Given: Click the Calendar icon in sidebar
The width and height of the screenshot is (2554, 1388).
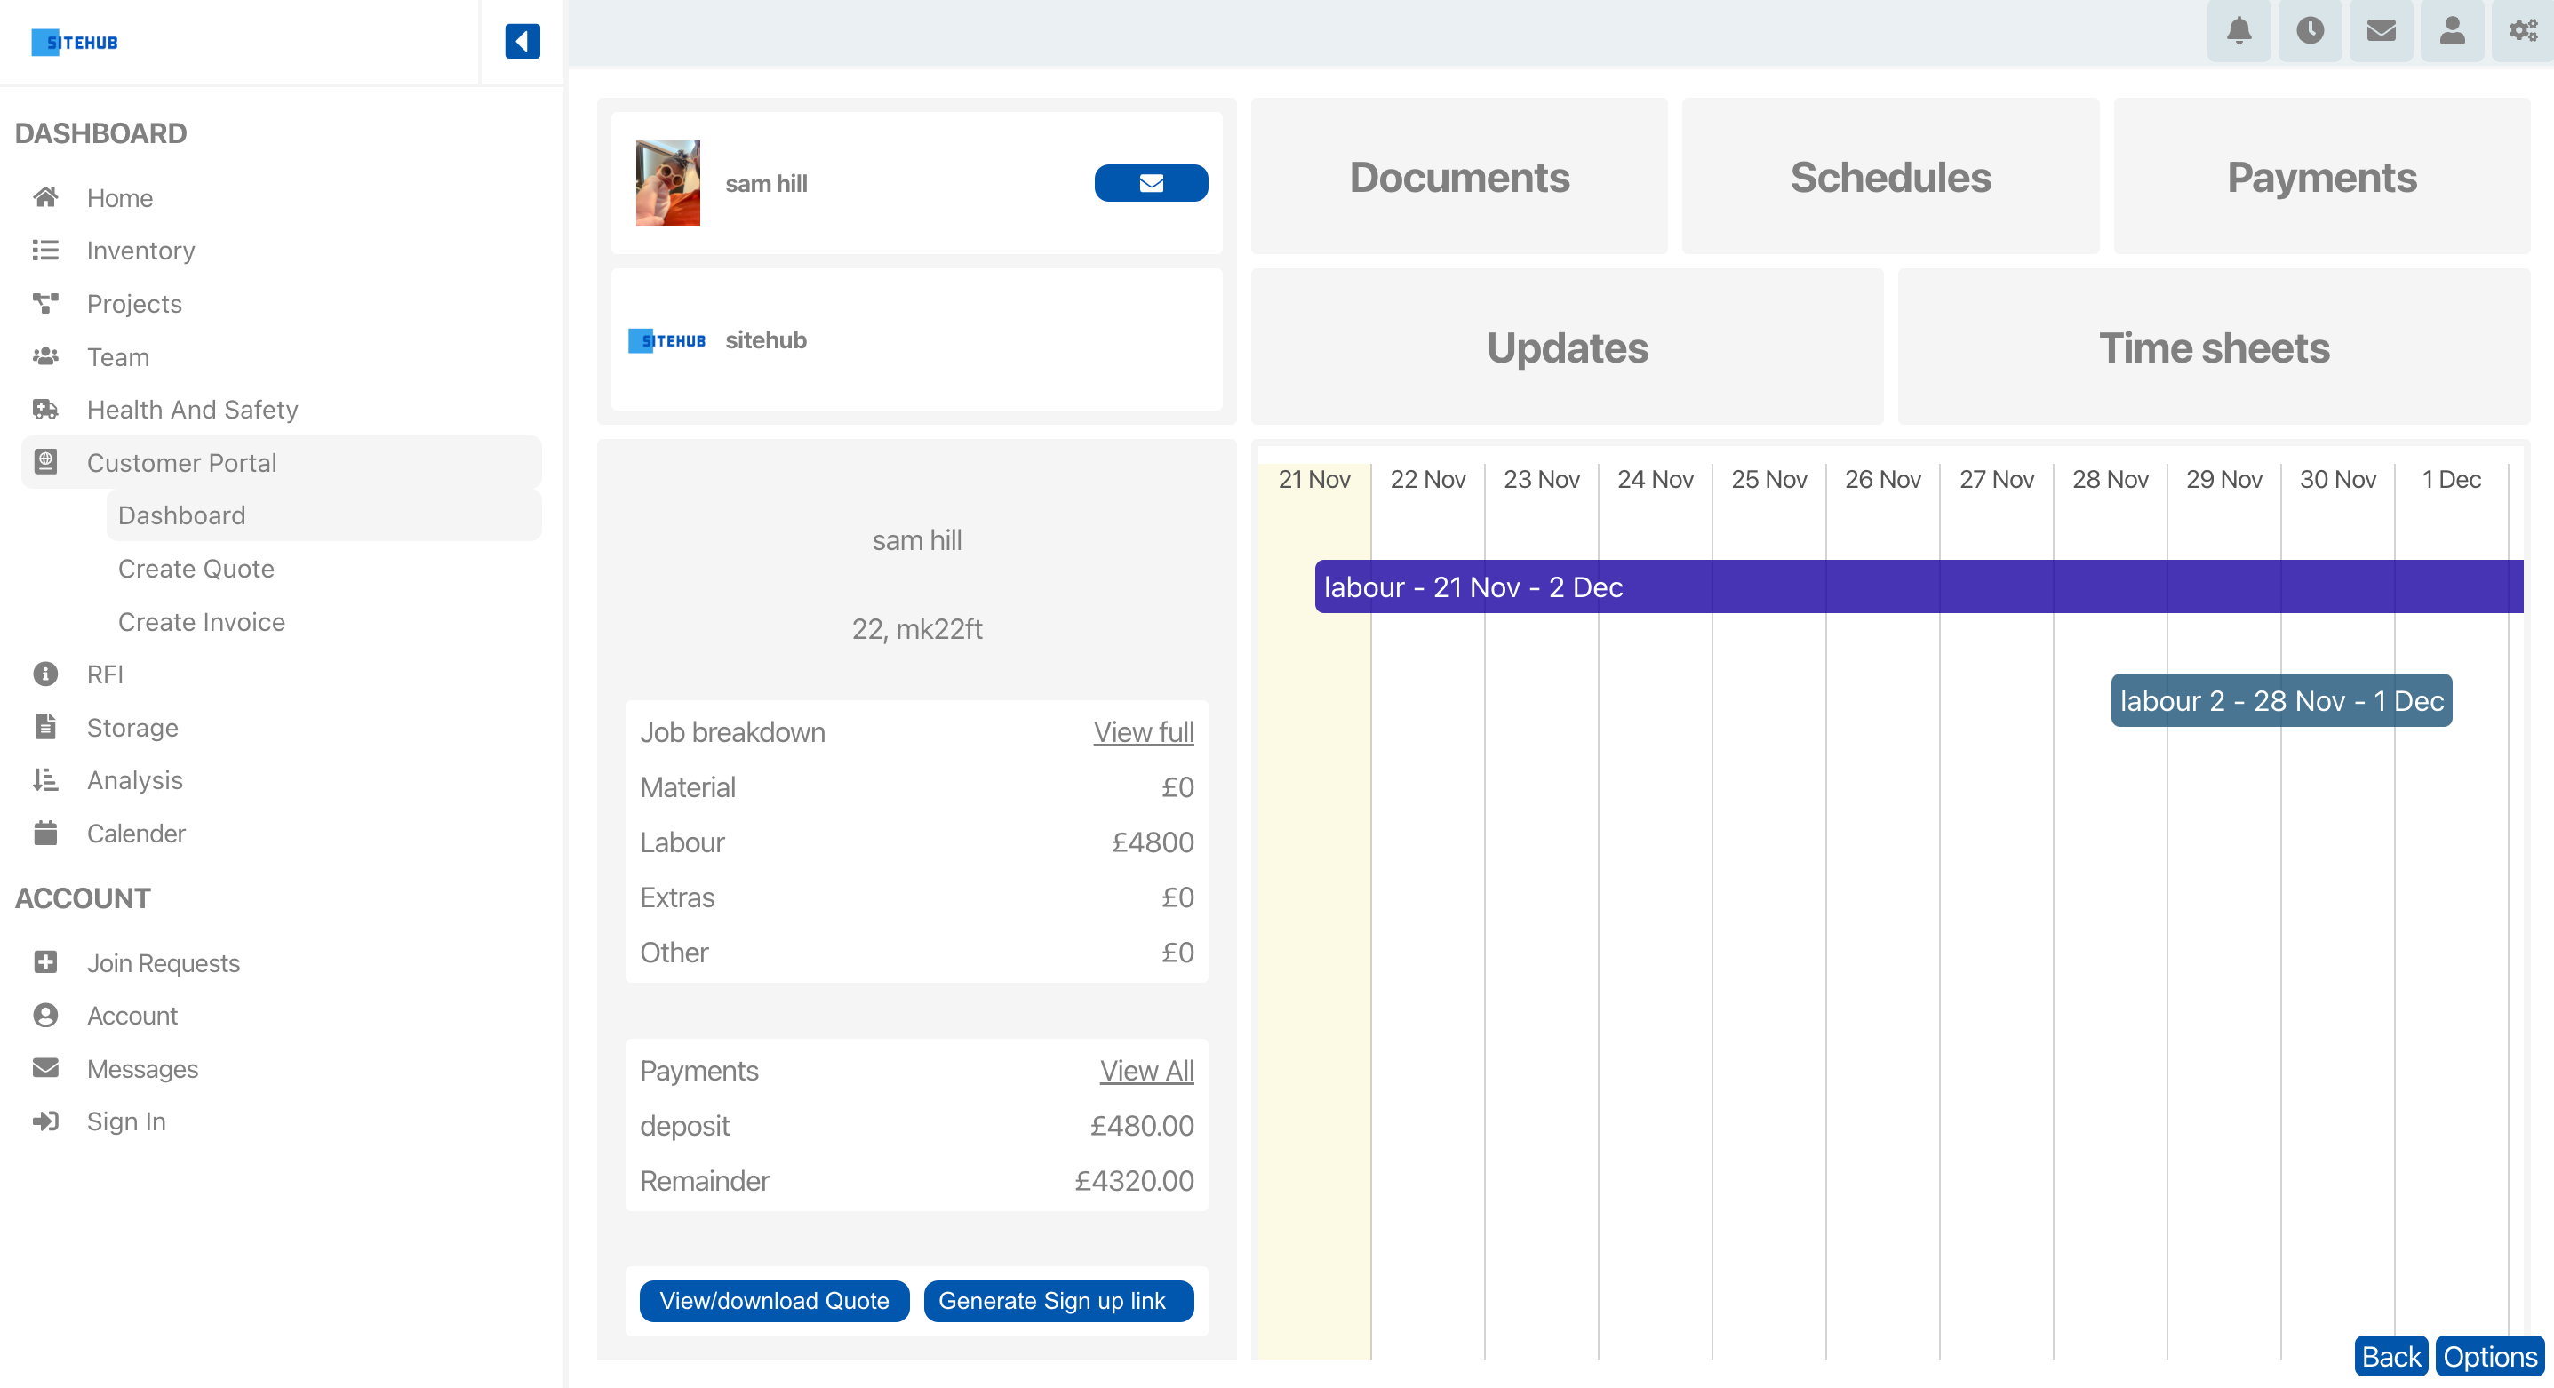Looking at the screenshot, I should point(46,833).
